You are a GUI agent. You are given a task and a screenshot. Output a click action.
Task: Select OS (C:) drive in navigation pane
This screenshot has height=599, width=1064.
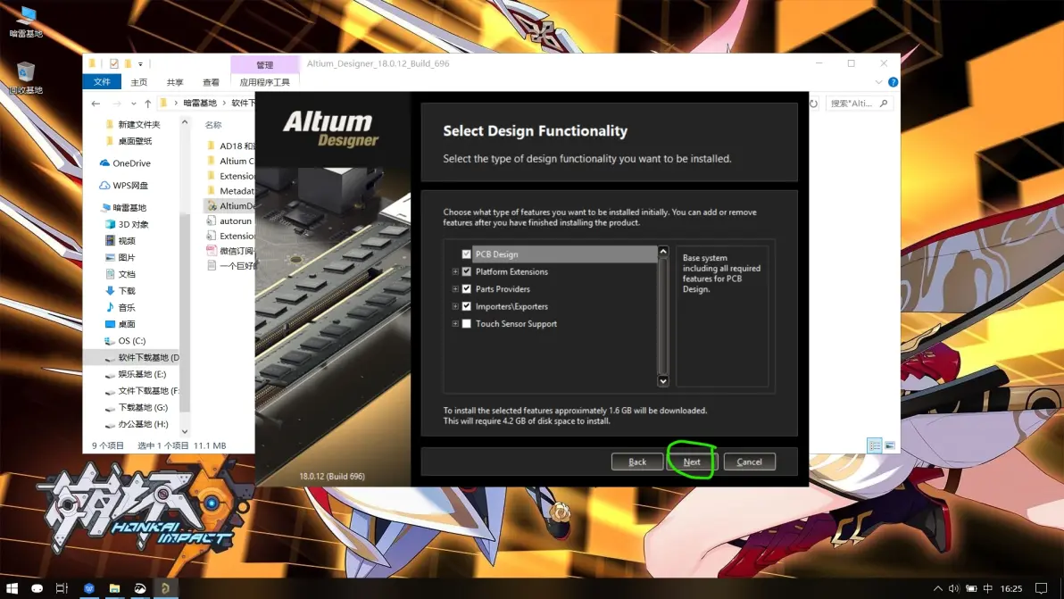click(126, 340)
